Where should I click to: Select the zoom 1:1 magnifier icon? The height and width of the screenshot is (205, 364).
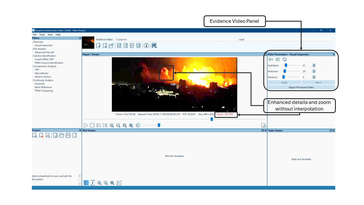point(125,125)
